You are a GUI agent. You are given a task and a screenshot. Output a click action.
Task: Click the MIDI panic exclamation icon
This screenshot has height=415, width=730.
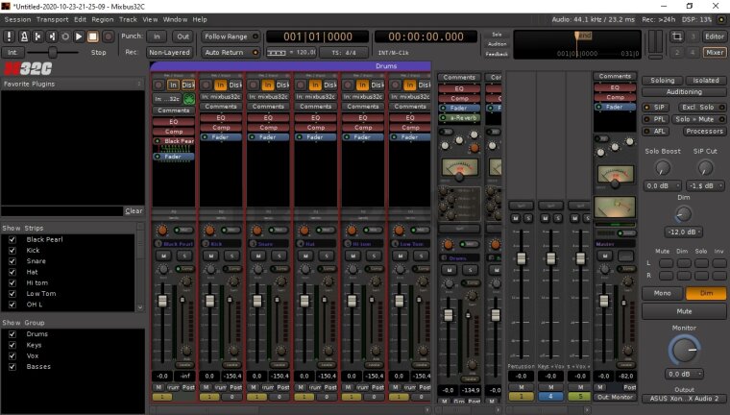[10, 37]
